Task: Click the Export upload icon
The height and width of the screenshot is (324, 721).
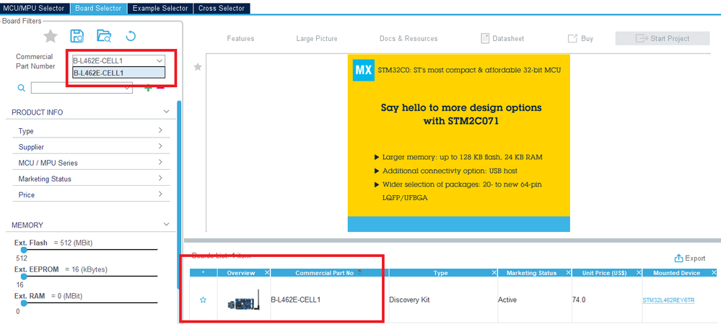Action: (x=678, y=258)
